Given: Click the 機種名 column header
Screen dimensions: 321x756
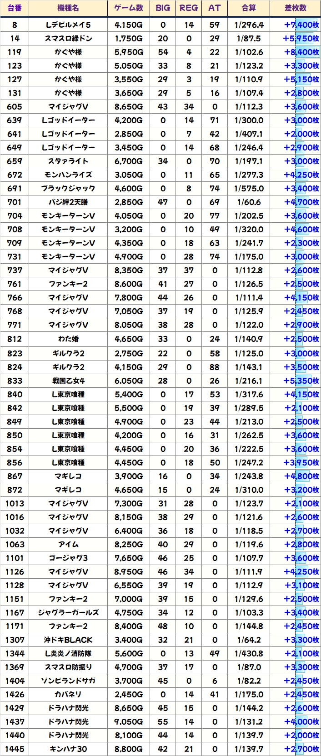Looking at the screenshot, I should pyautogui.click(x=68, y=8).
